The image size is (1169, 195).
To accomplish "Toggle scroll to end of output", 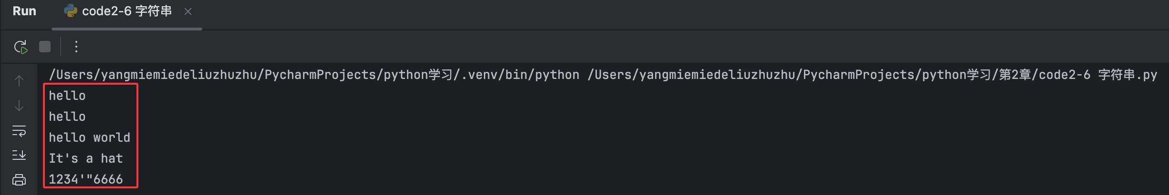I will click(19, 155).
